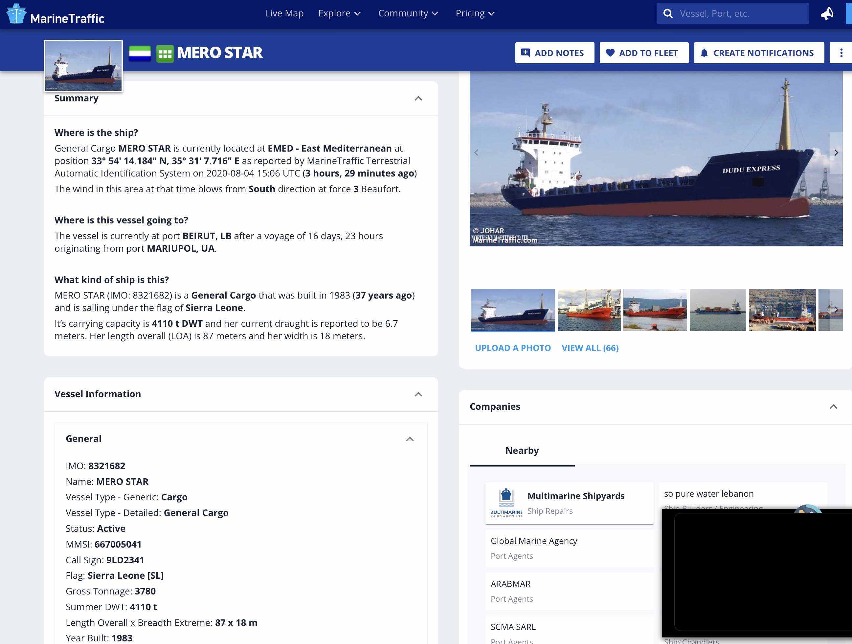The width and height of the screenshot is (852, 644).
Task: Open Global Marine Agency listing
Action: point(569,548)
